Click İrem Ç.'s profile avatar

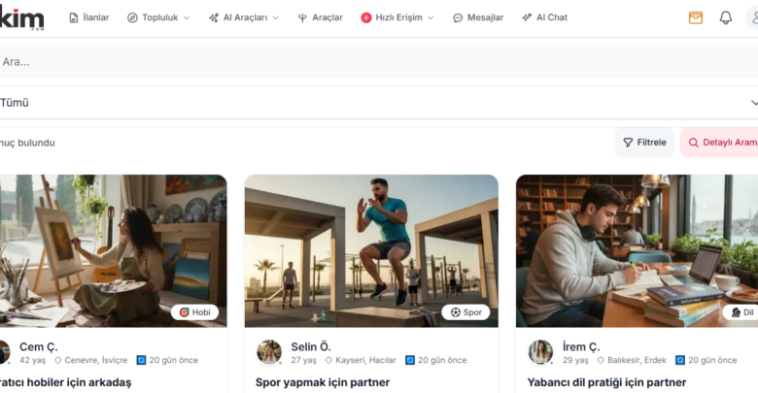pyautogui.click(x=540, y=352)
